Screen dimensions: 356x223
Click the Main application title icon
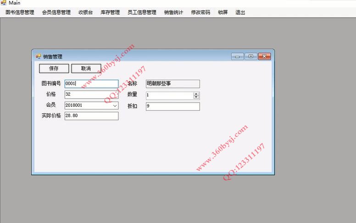pyautogui.click(x=3, y=3)
